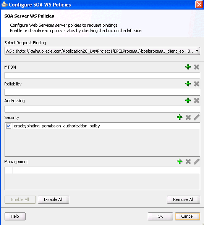Click the empty Addressing policy list field
Screen dimensions: 204x225
click(102, 109)
